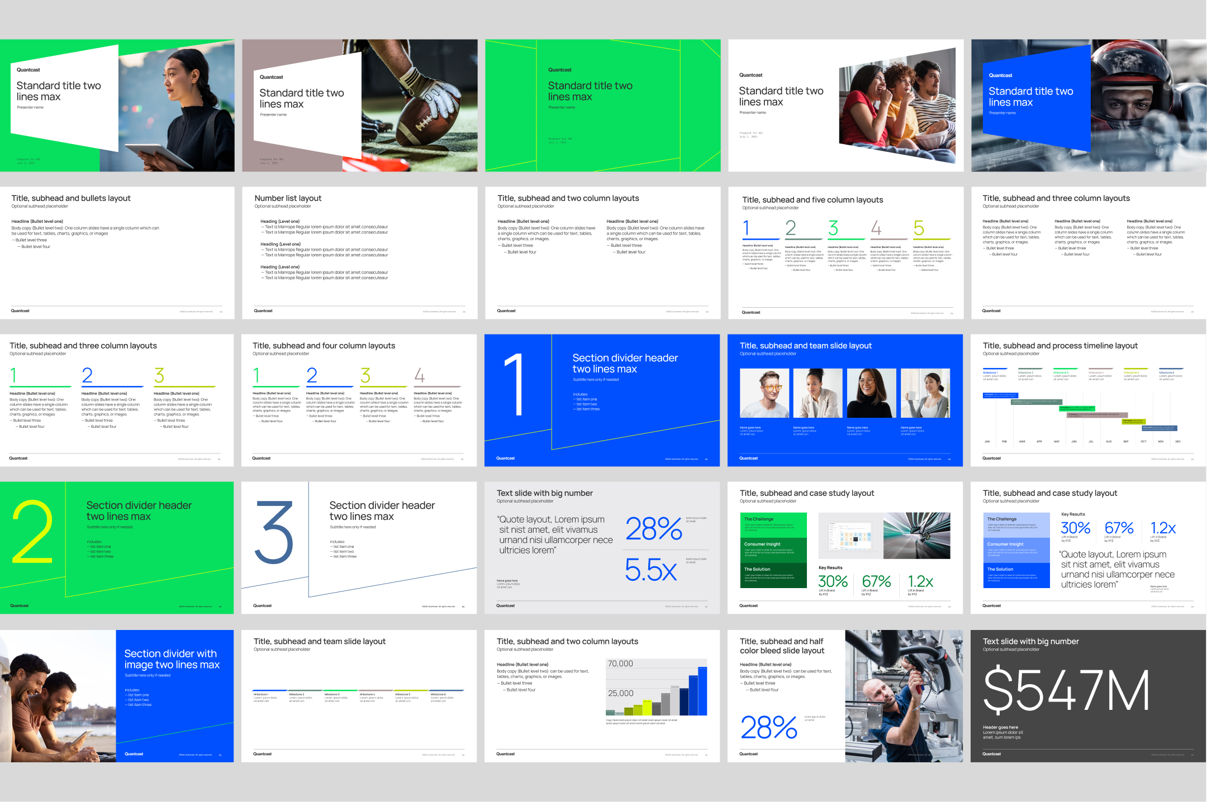The width and height of the screenshot is (1207, 802).
Task: Select the five column layouts slide
Action: [845, 252]
